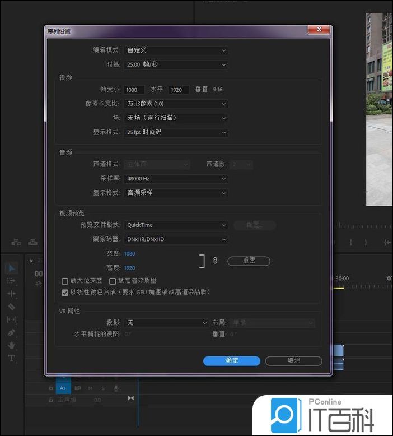Switch to the Hand tool
This screenshot has height=436, width=393.
pyautogui.click(x=12, y=345)
